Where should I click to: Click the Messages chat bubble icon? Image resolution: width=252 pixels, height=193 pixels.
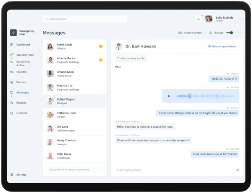click(x=12, y=93)
